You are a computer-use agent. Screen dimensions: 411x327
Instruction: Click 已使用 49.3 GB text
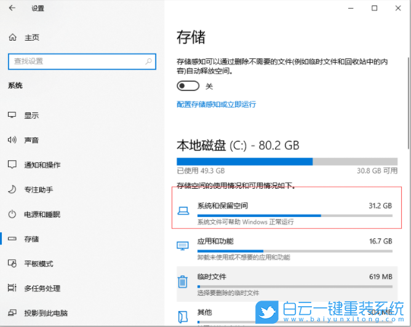[x=201, y=171]
